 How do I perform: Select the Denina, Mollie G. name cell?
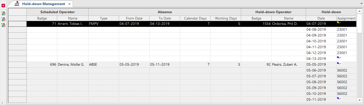coord(72,64)
